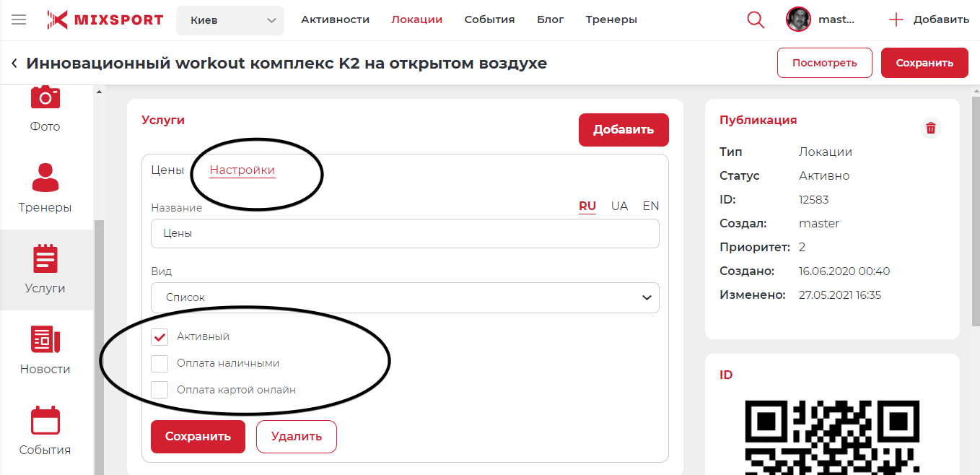980x475 pixels.
Task: Enable Оплата картой онлайн checkbox
Action: [159, 390]
